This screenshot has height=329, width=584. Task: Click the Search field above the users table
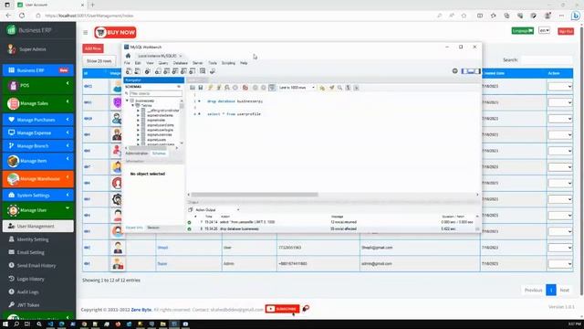tap(547, 59)
